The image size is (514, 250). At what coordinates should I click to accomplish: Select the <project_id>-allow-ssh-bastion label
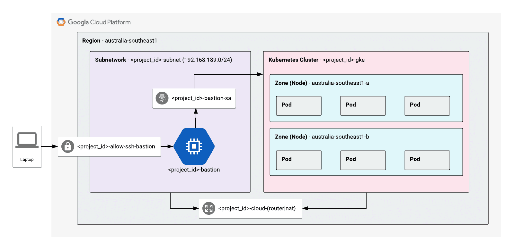116,146
